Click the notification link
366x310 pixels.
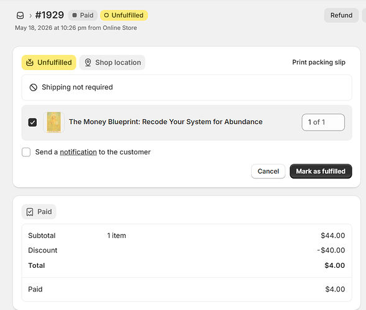[78, 152]
